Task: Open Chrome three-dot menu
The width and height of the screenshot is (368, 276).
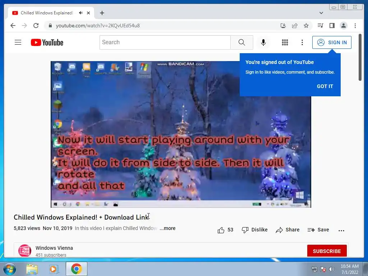Action: point(355,26)
